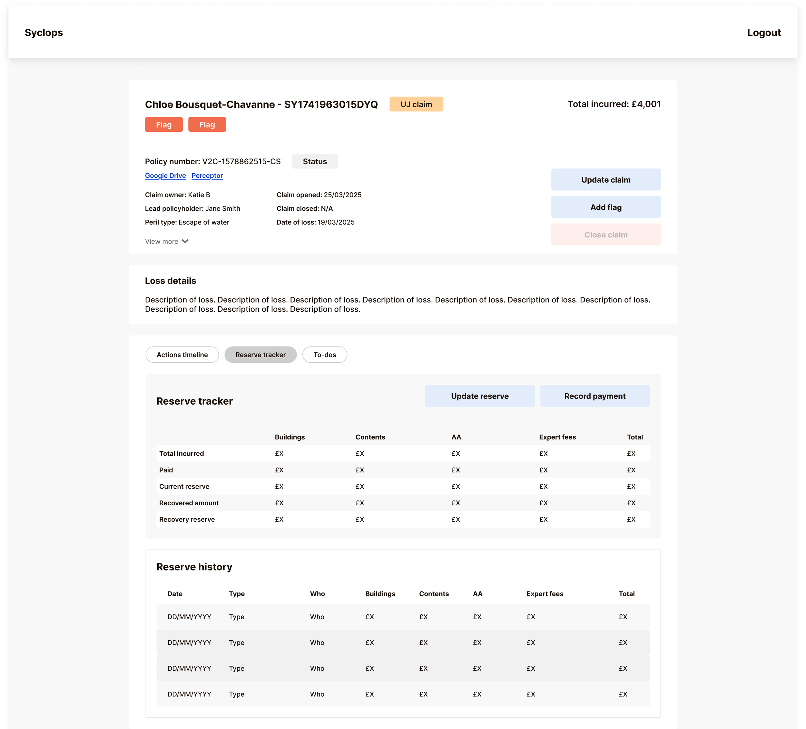The image size is (806, 729).
Task: Select the Total incurred row in tracker
Action: (403, 454)
